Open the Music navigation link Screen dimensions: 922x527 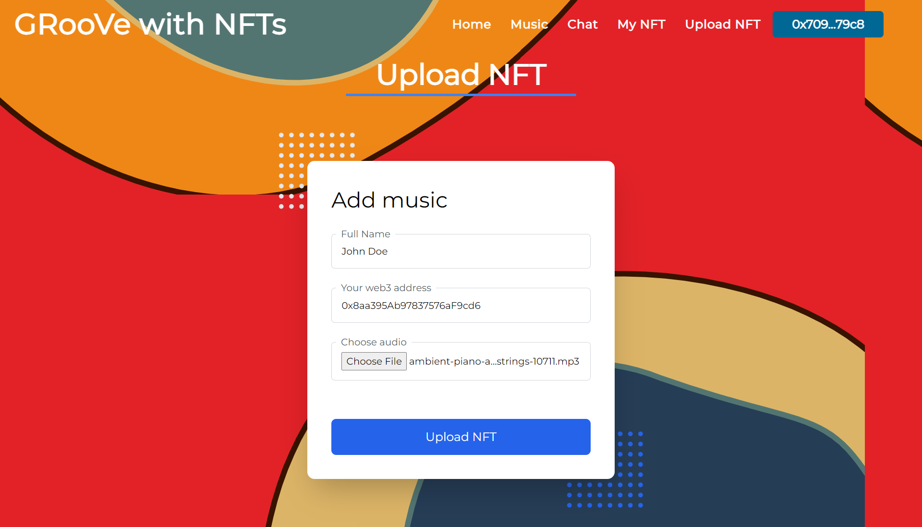pos(529,24)
